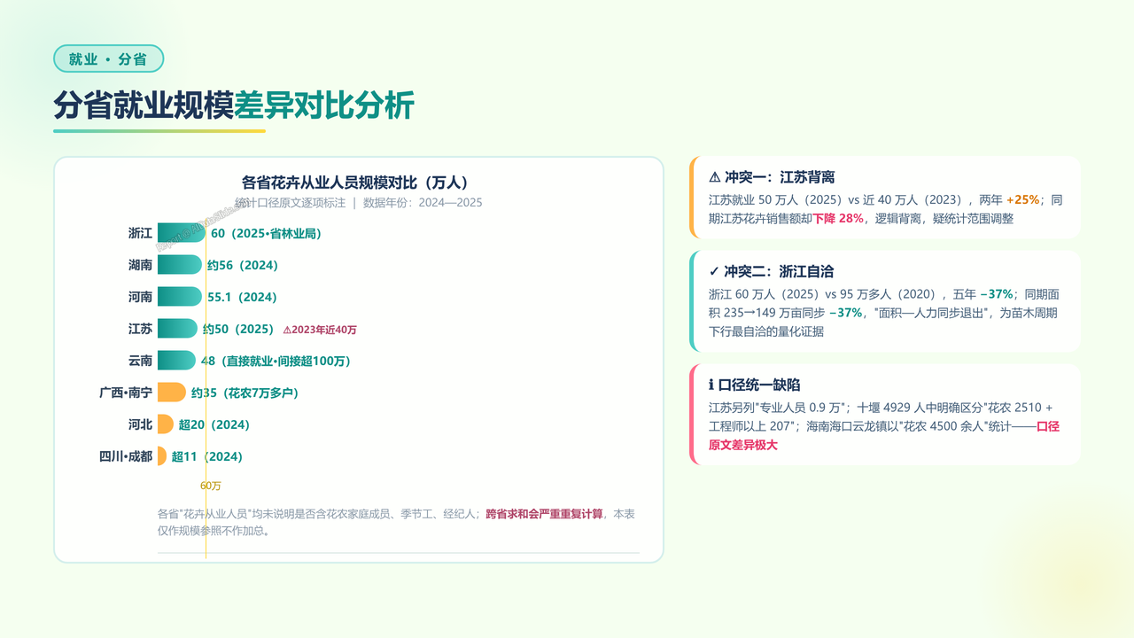
Task: Click the chart title 各省花卉从业人员规模对比（万人）
Action: pyautogui.click(x=354, y=183)
